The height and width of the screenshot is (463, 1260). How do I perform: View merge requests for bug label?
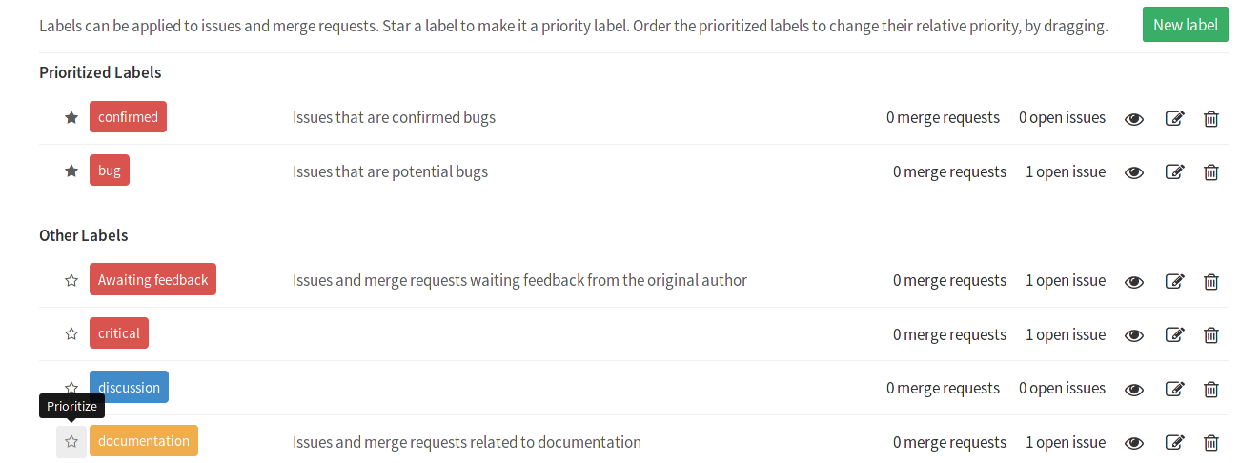949,172
